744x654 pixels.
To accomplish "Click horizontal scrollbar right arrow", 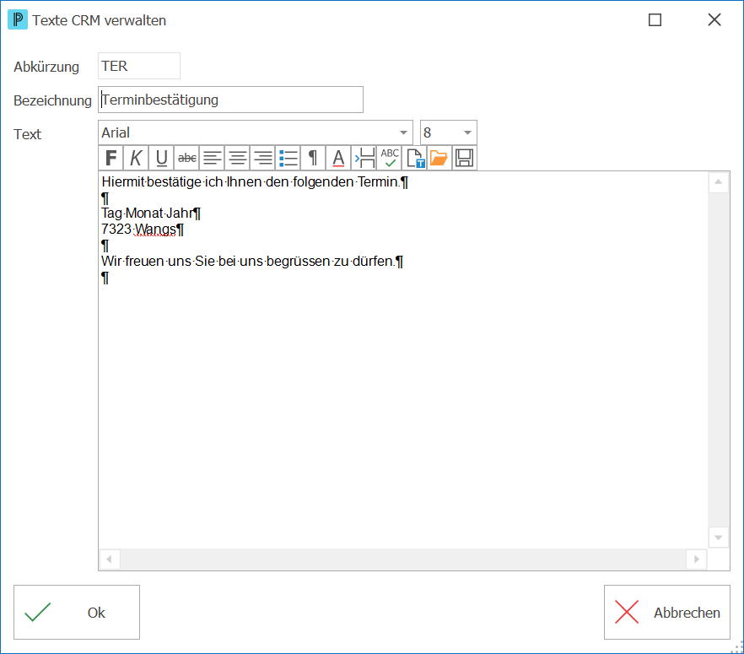I will point(697,559).
